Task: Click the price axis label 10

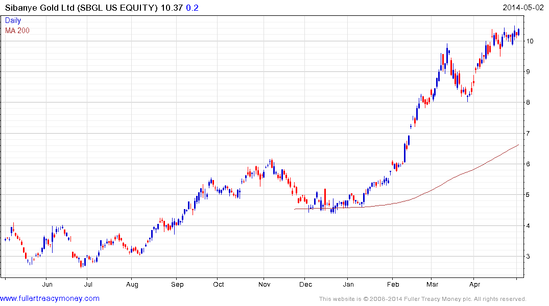Action: click(x=530, y=41)
